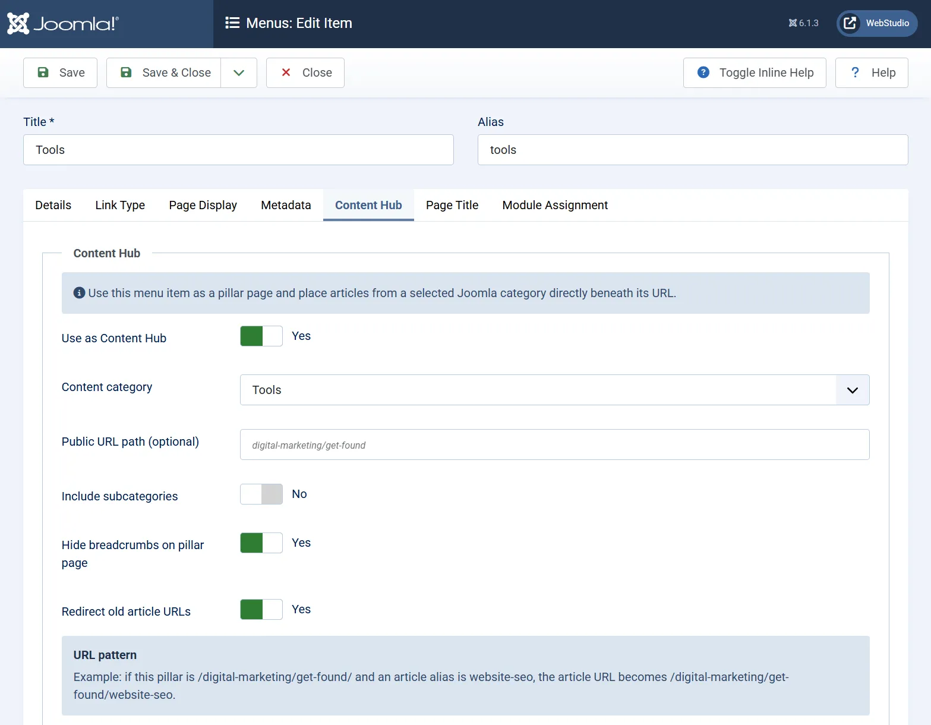Click the 'Content Hub' fieldset legend

point(107,253)
